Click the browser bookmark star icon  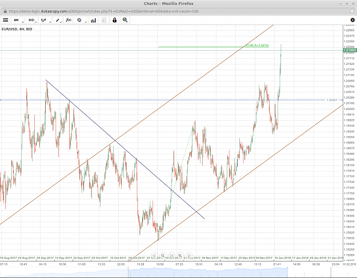(352, 11)
